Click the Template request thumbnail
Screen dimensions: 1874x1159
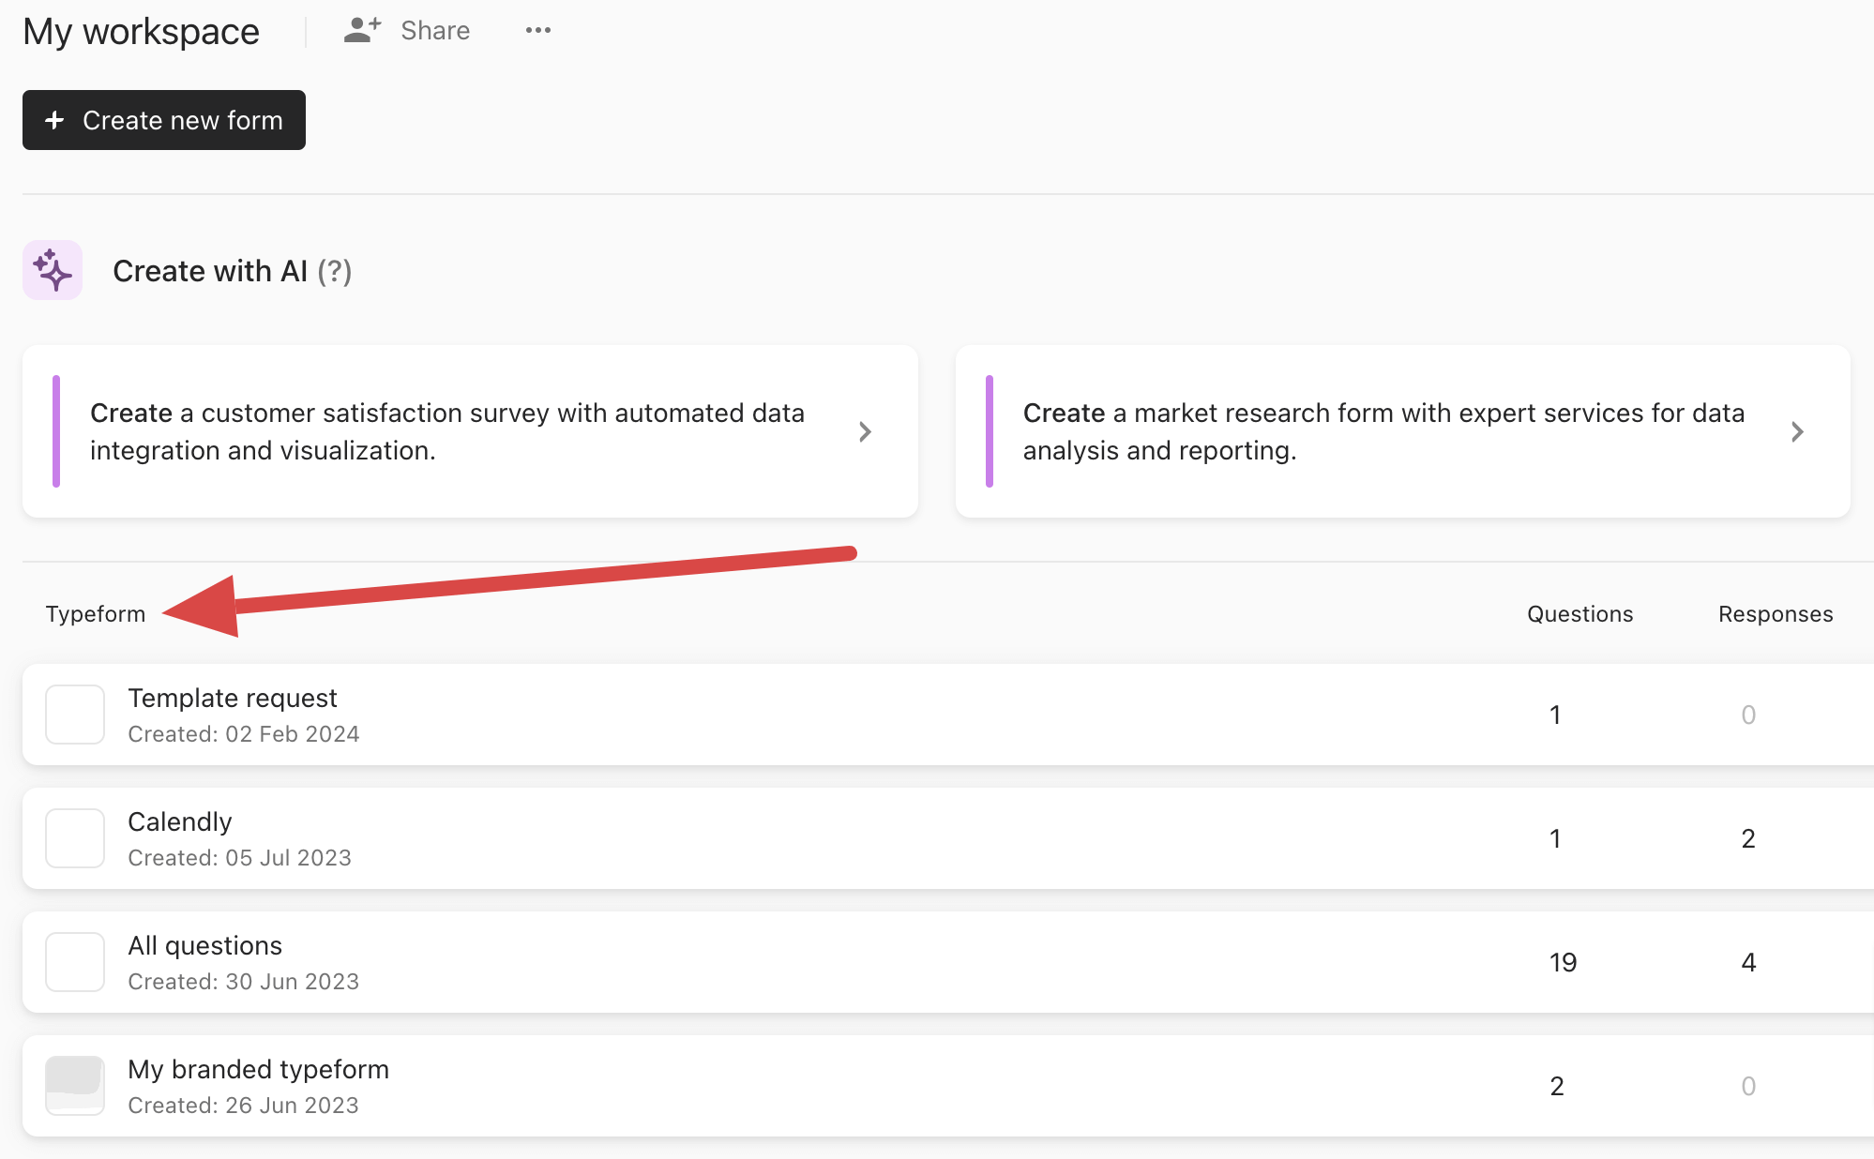click(x=75, y=715)
